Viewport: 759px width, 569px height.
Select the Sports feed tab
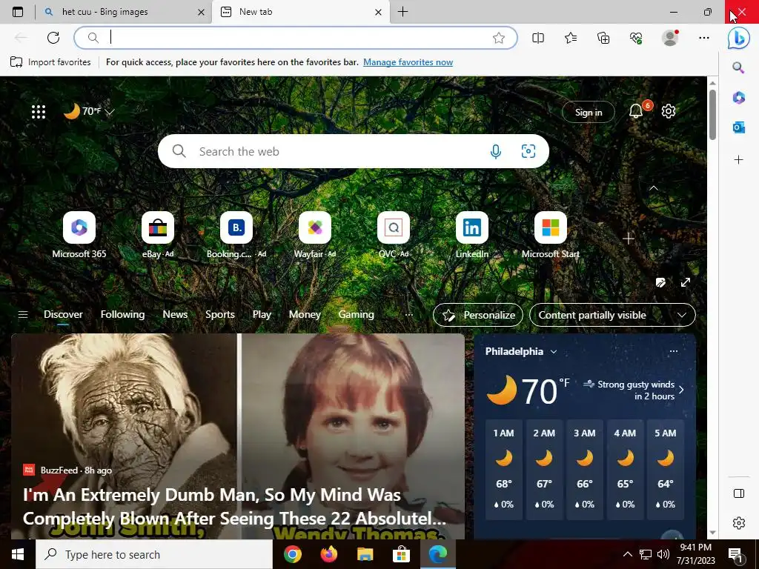[x=219, y=314]
